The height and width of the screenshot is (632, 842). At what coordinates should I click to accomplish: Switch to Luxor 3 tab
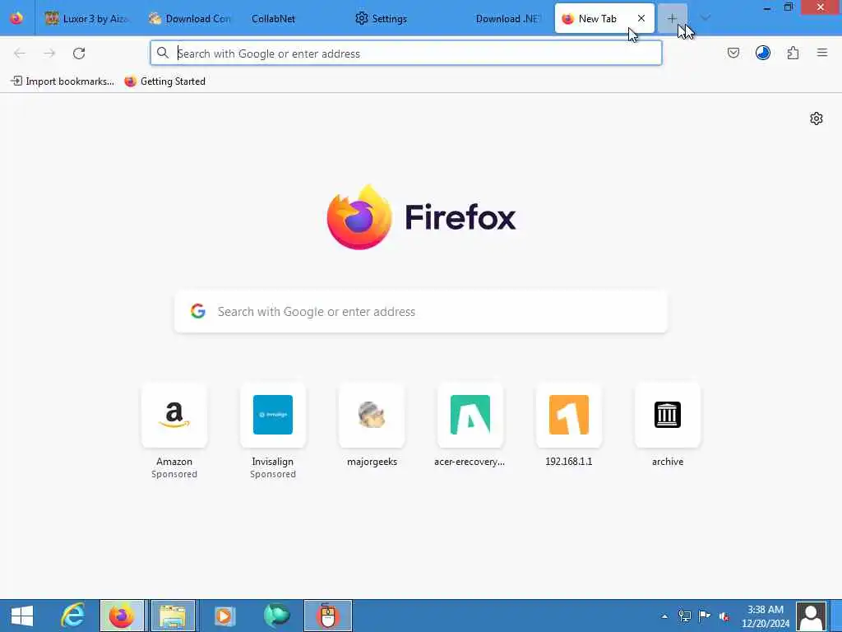87,18
